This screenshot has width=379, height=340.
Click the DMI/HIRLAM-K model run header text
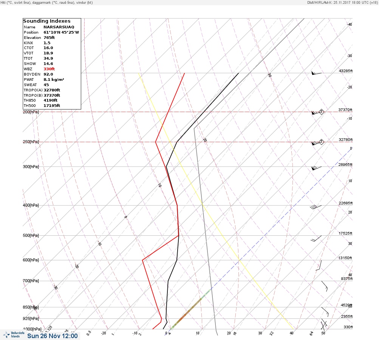(x=342, y=2)
